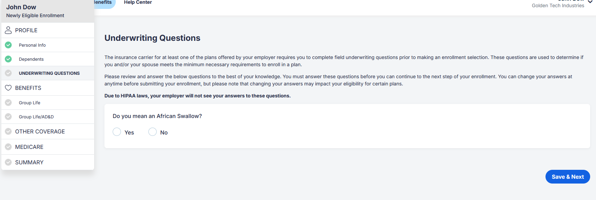Click gray status icon beside Other Coverage
The height and width of the screenshot is (200, 596).
tap(8, 131)
